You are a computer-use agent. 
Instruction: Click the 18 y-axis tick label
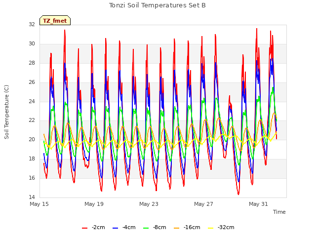point(32,158)
